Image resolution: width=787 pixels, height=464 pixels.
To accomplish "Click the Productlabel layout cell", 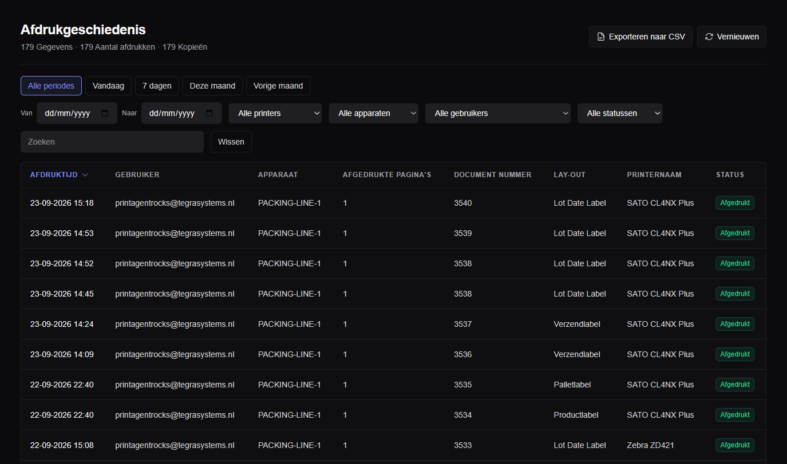I will click(x=576, y=415).
